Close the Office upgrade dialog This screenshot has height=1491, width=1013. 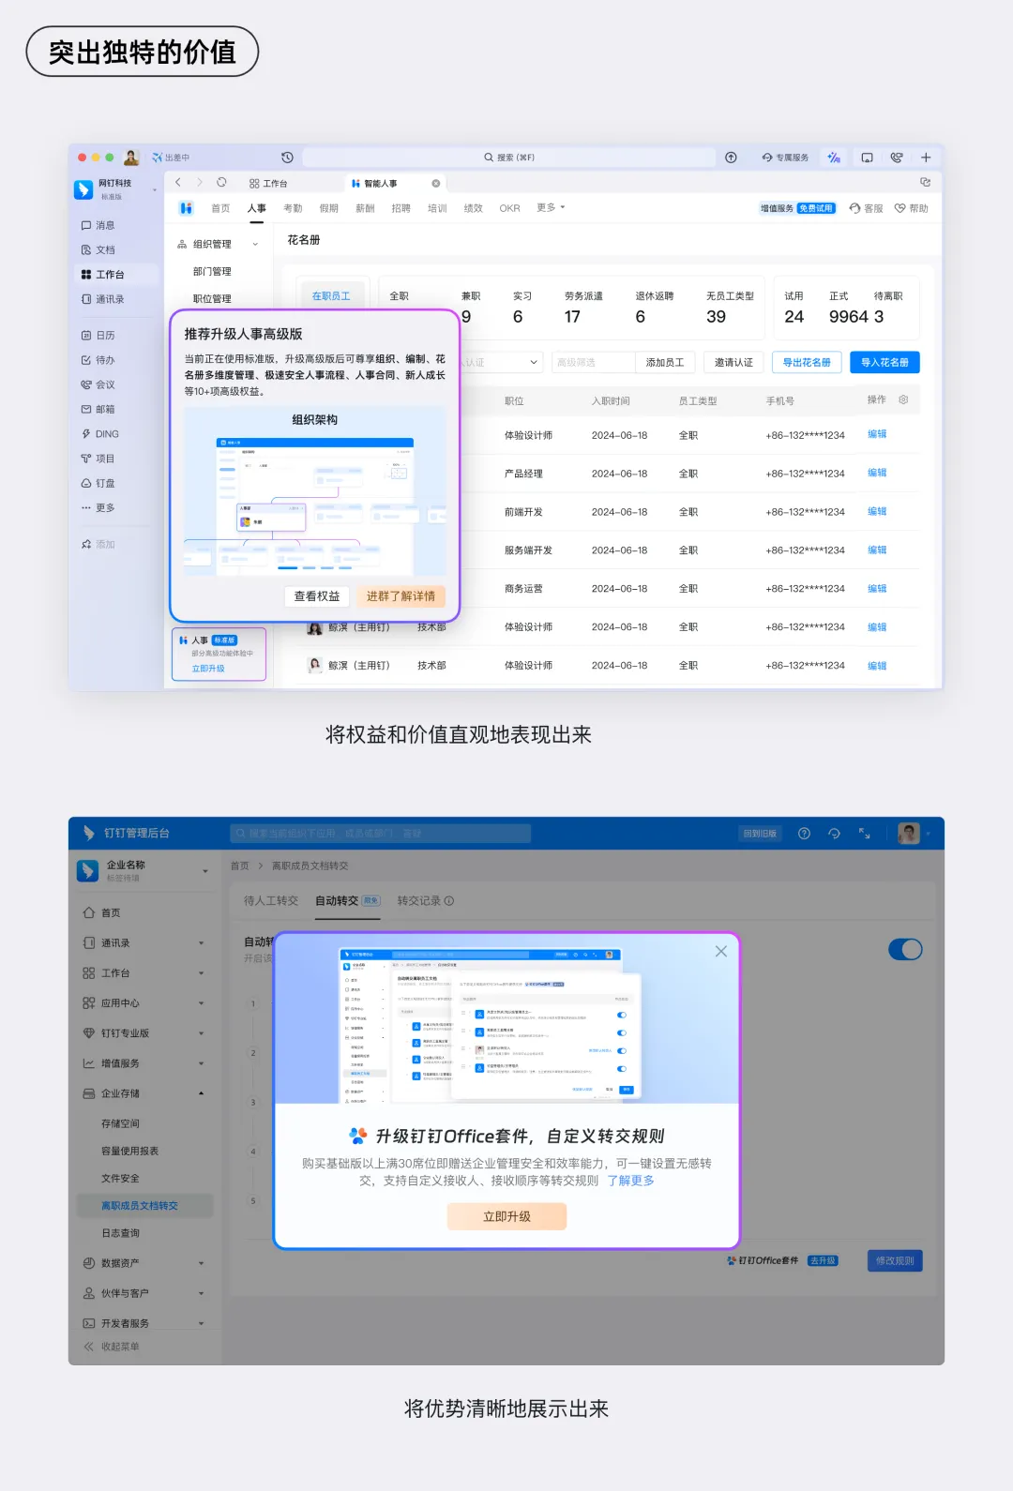click(721, 951)
